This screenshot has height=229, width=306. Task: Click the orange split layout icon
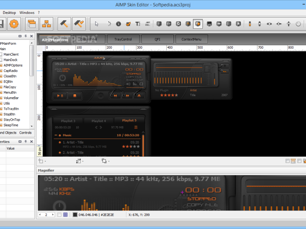(x=293, y=161)
